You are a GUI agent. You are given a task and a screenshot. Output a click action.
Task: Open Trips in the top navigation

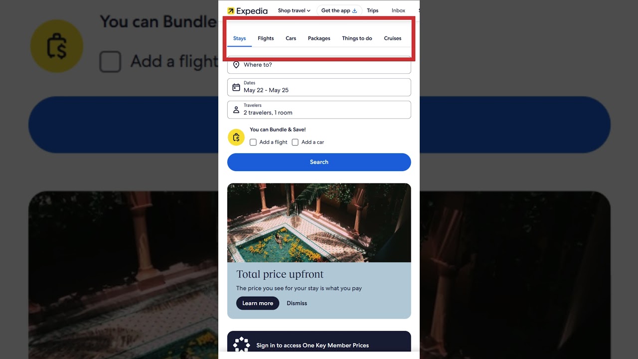pyautogui.click(x=373, y=10)
